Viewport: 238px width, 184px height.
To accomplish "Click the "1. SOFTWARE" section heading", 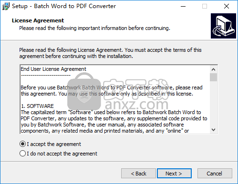I will [37, 106].
